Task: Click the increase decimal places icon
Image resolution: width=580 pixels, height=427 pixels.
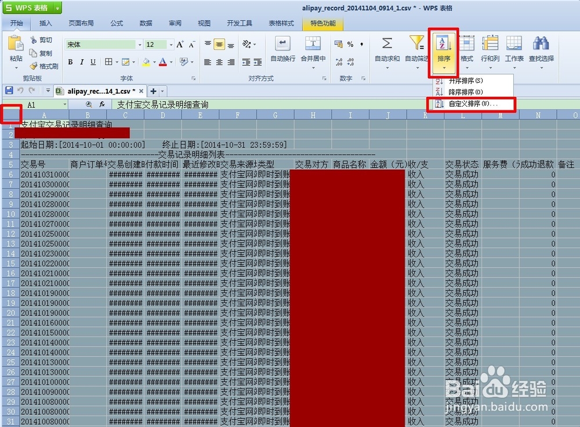Action: (x=339, y=61)
